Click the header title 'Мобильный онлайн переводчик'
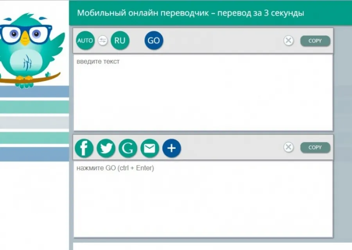The image size is (352, 250). coord(143,13)
